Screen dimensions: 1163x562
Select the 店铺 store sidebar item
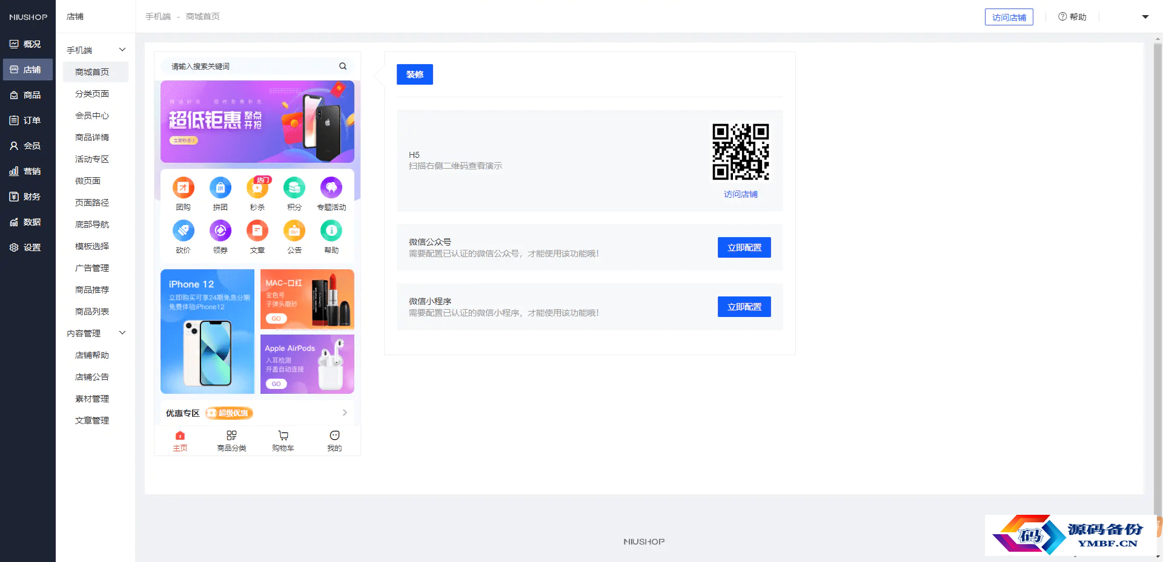pos(27,70)
